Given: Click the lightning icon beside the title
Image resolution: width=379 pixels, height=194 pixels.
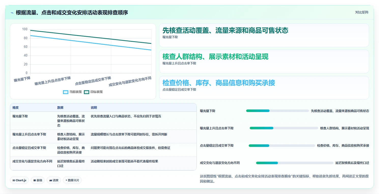Looking at the screenshot, I should pos(12,12).
